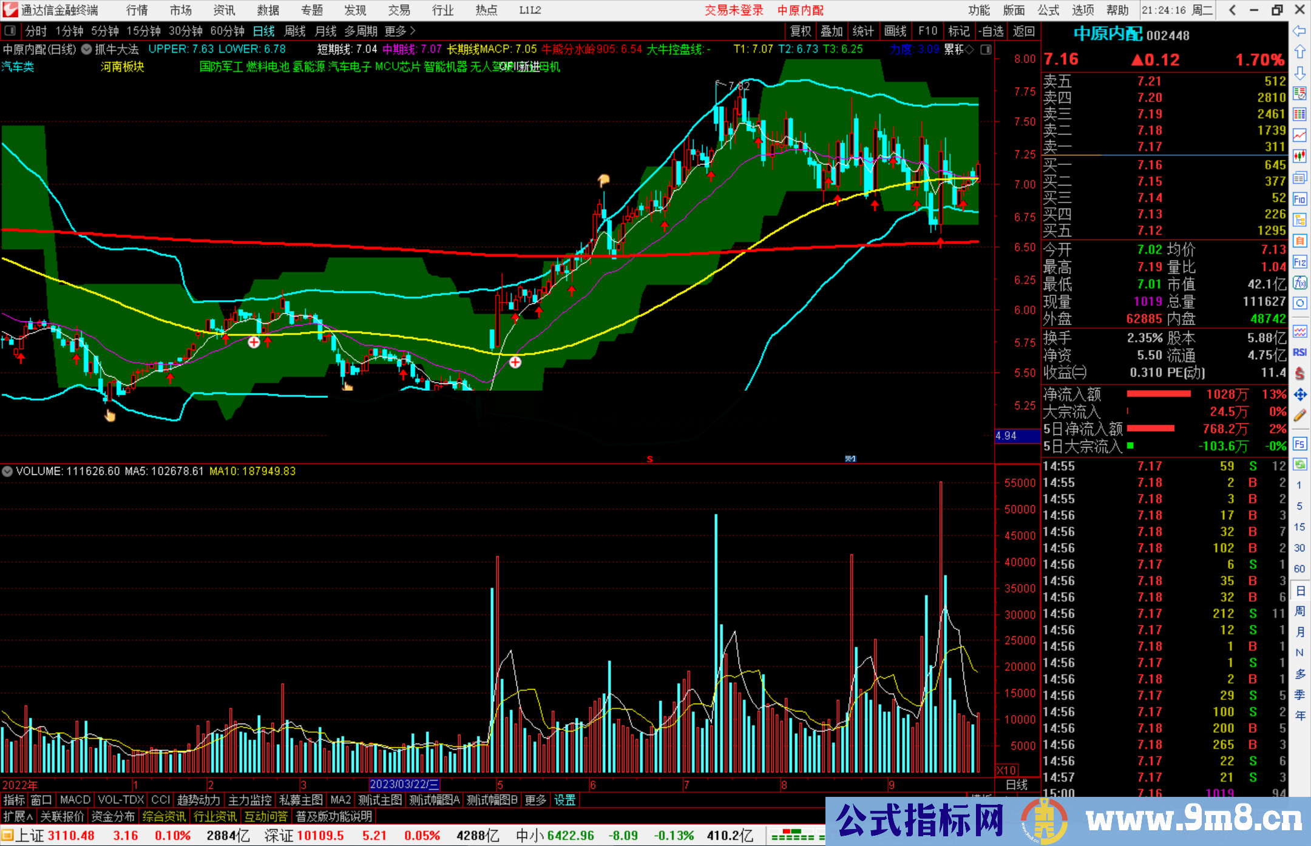Select the 15 minute period in sidebar
1311x846 pixels.
point(1299,526)
